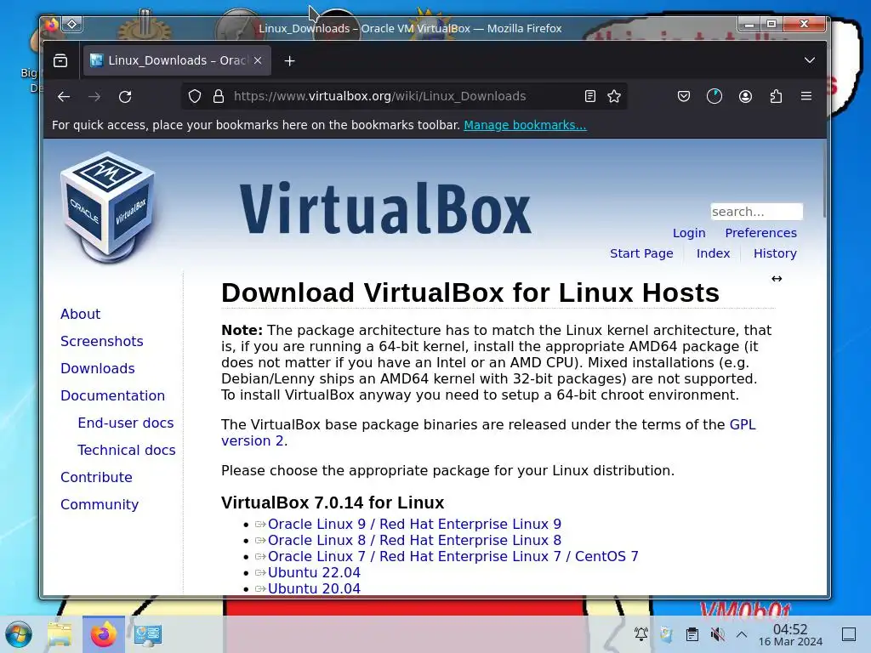
Task: Open the History link
Action: click(775, 253)
